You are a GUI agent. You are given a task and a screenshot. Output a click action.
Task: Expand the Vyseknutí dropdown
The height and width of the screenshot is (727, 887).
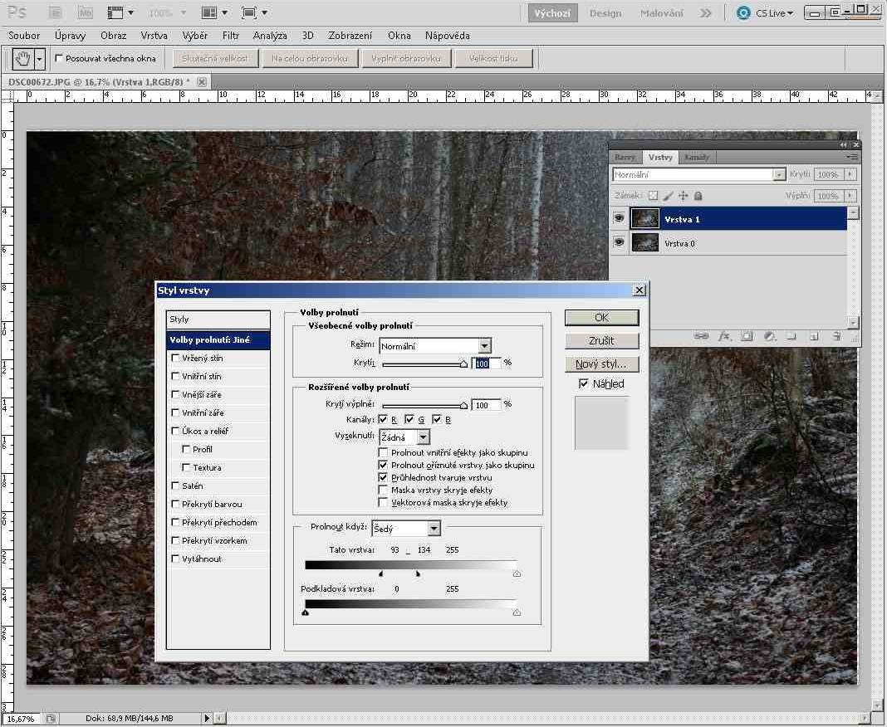[423, 437]
